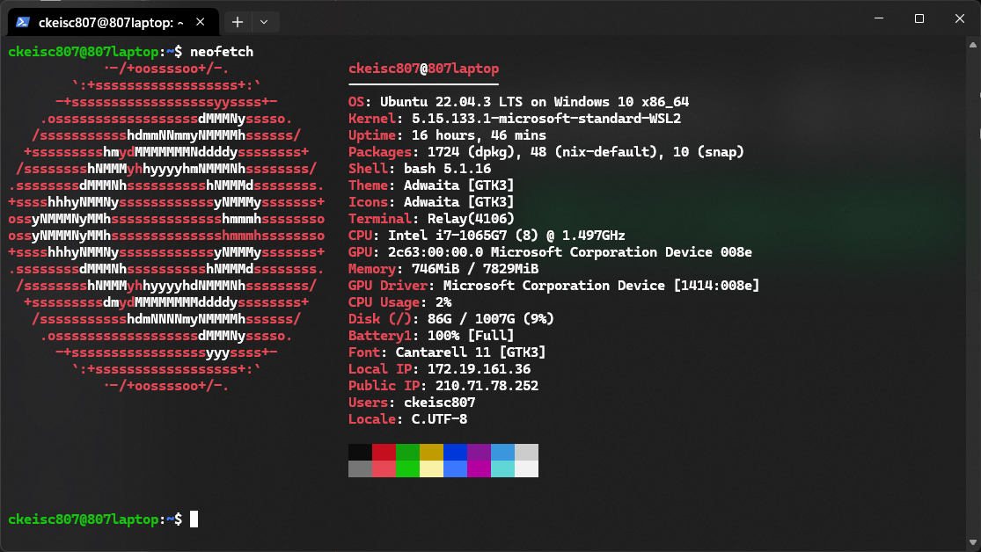The image size is (981, 552).
Task: Click the scrollbar up arrow
Action: (x=973, y=44)
